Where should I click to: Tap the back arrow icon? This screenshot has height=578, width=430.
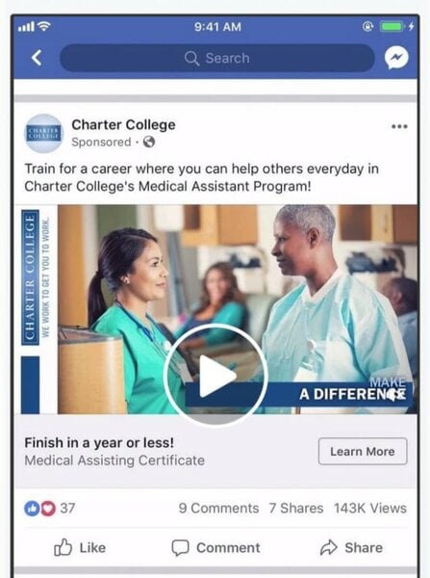[37, 58]
